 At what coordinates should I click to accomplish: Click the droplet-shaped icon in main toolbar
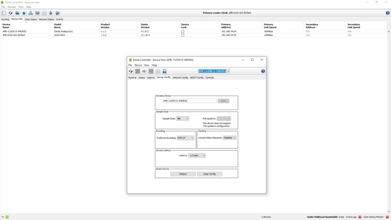[x=51, y=13]
